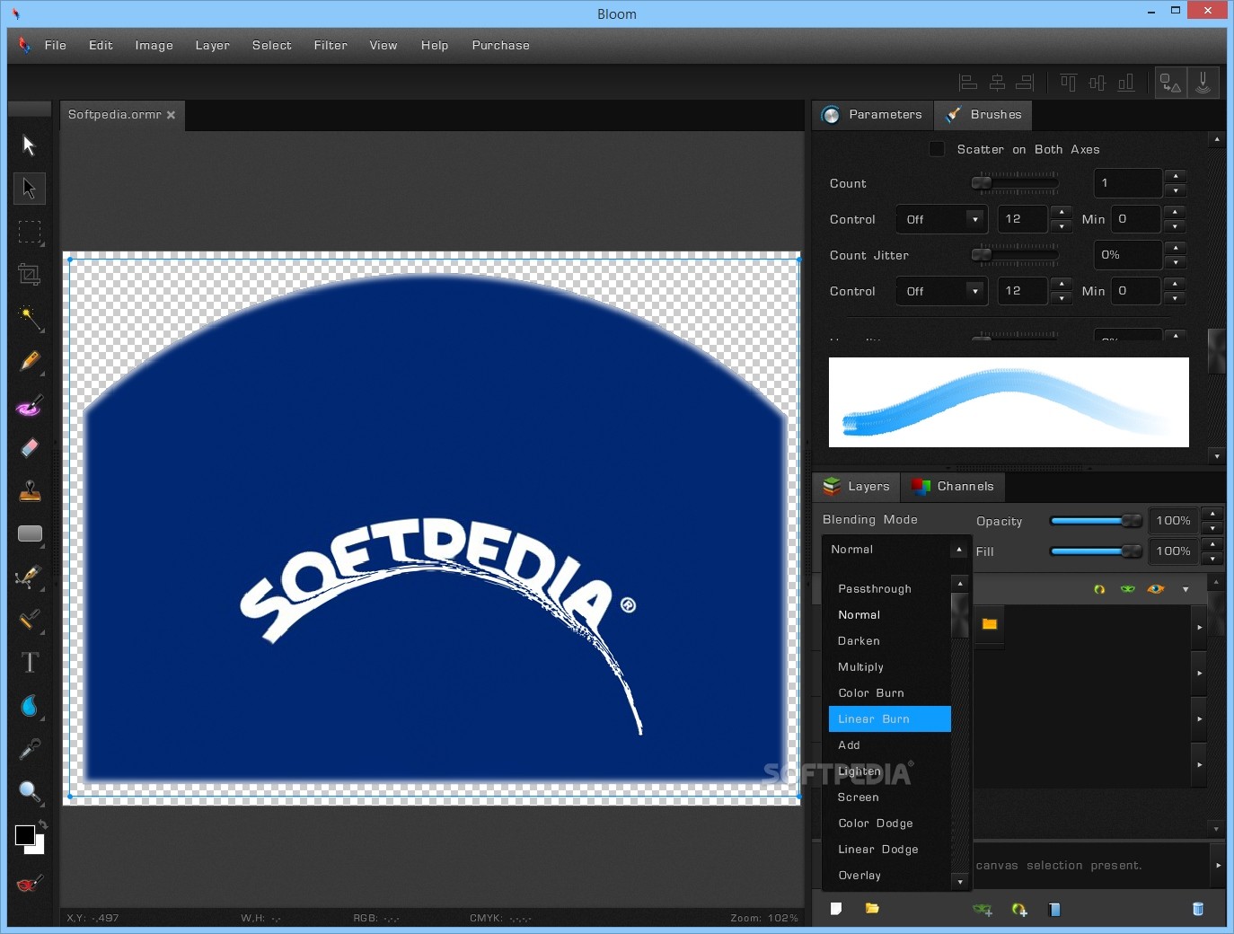Screen dimensions: 1234x934
Task: Click the Fill slider
Action: point(1096,551)
